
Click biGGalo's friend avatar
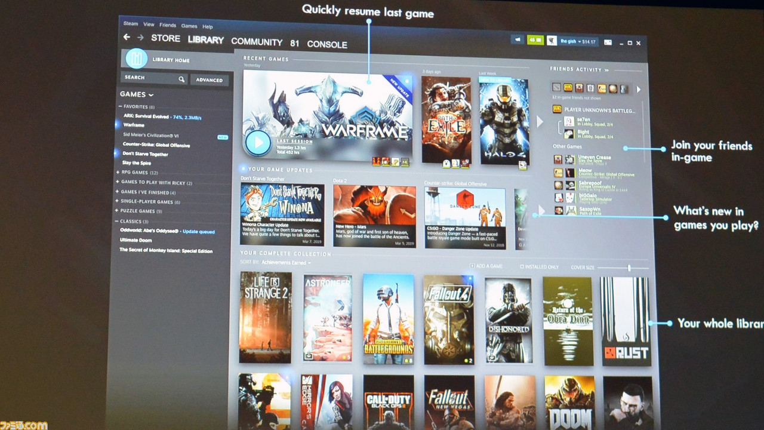(571, 198)
